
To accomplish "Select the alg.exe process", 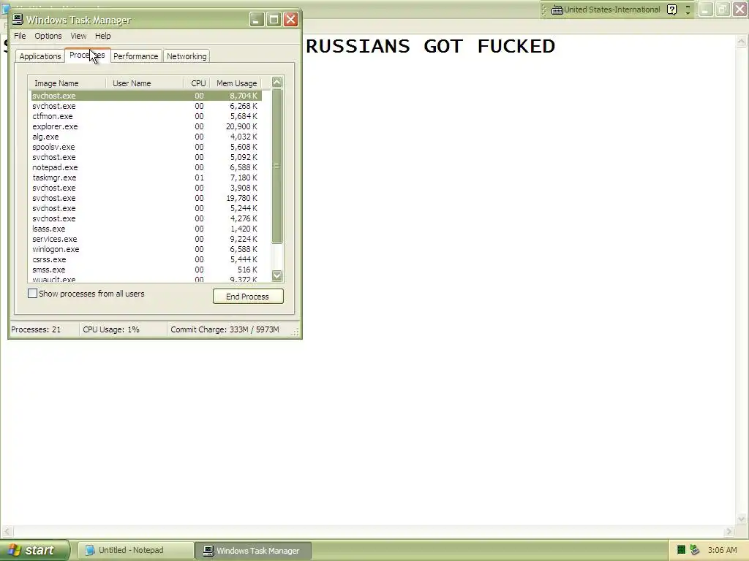I will tap(146, 137).
